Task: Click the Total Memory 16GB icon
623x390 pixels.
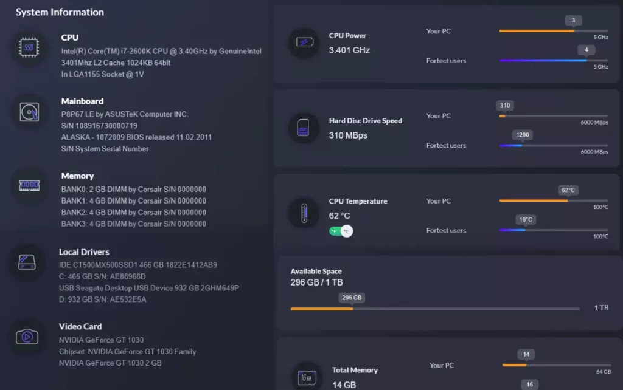Action: 307,378
